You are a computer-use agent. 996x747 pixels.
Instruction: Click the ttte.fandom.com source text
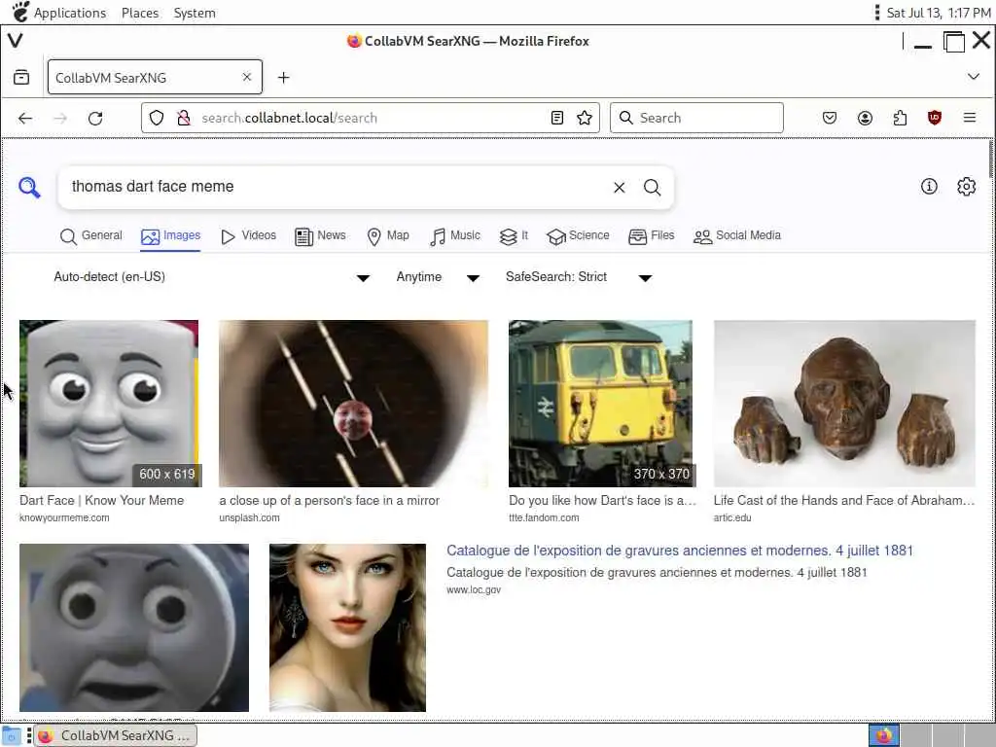pos(544,517)
